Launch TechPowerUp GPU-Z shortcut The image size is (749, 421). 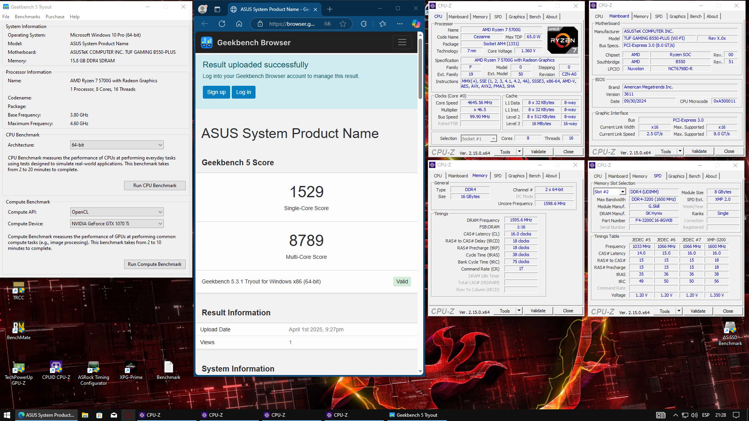(x=18, y=373)
